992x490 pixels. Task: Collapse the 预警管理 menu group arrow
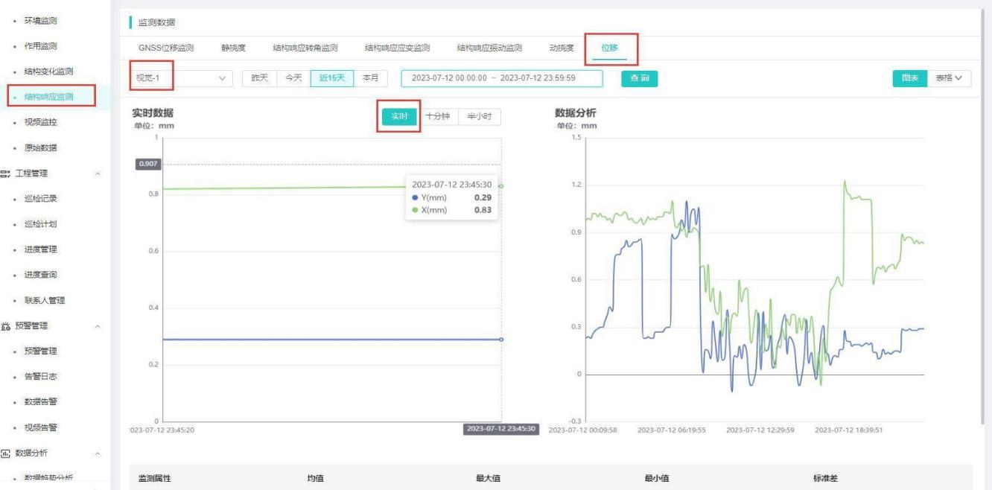point(98,326)
